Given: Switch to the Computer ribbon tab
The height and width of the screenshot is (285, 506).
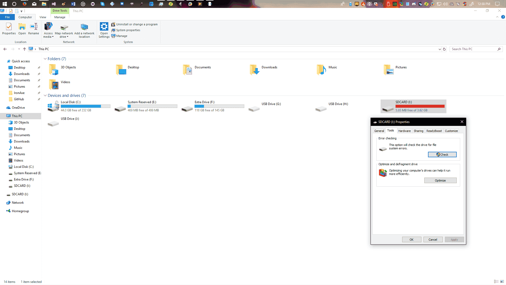Looking at the screenshot, I should pyautogui.click(x=25, y=17).
